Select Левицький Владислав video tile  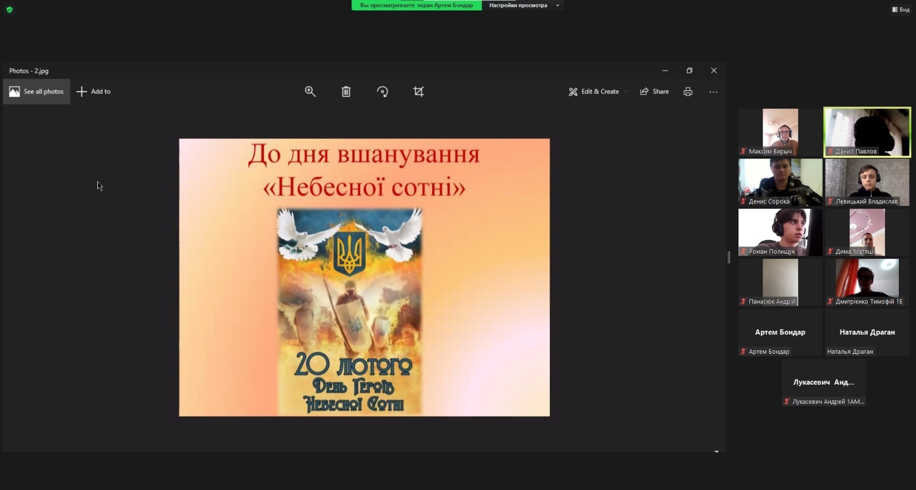pos(867,182)
